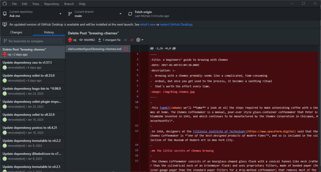Click the update available download icon

point(5,24)
